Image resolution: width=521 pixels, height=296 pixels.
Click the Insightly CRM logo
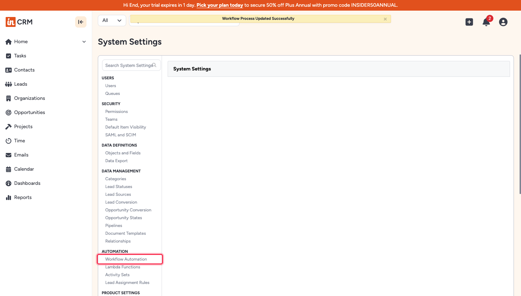[19, 22]
